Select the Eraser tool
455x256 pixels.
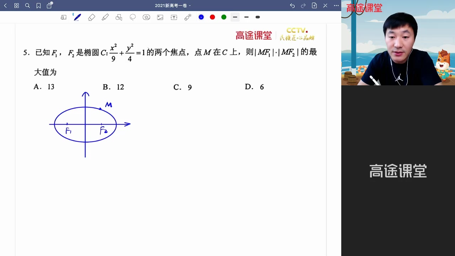coord(91,17)
